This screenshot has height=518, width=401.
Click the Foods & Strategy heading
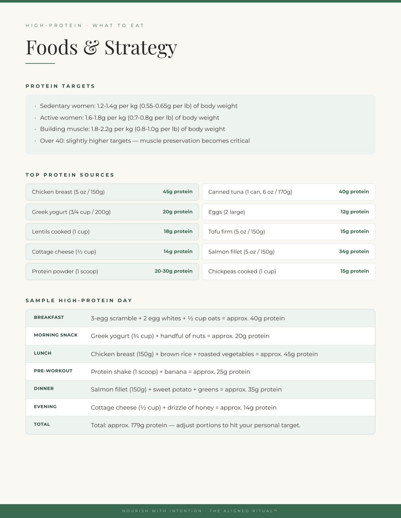[x=101, y=47]
